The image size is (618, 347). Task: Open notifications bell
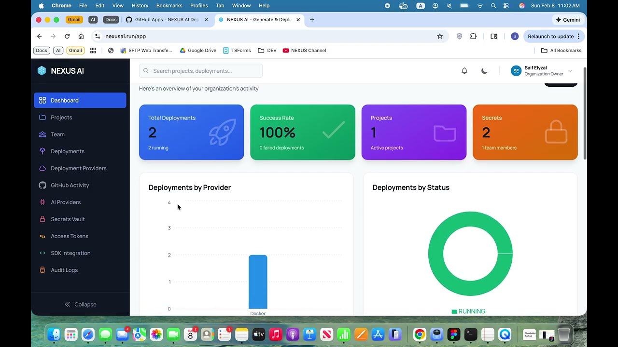click(464, 71)
